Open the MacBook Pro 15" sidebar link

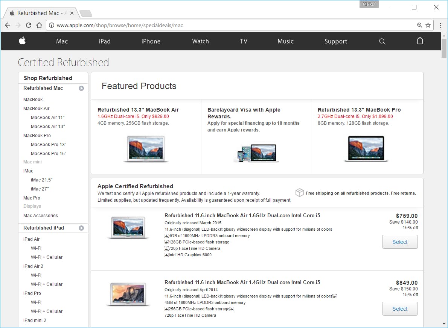pyautogui.click(x=49, y=153)
